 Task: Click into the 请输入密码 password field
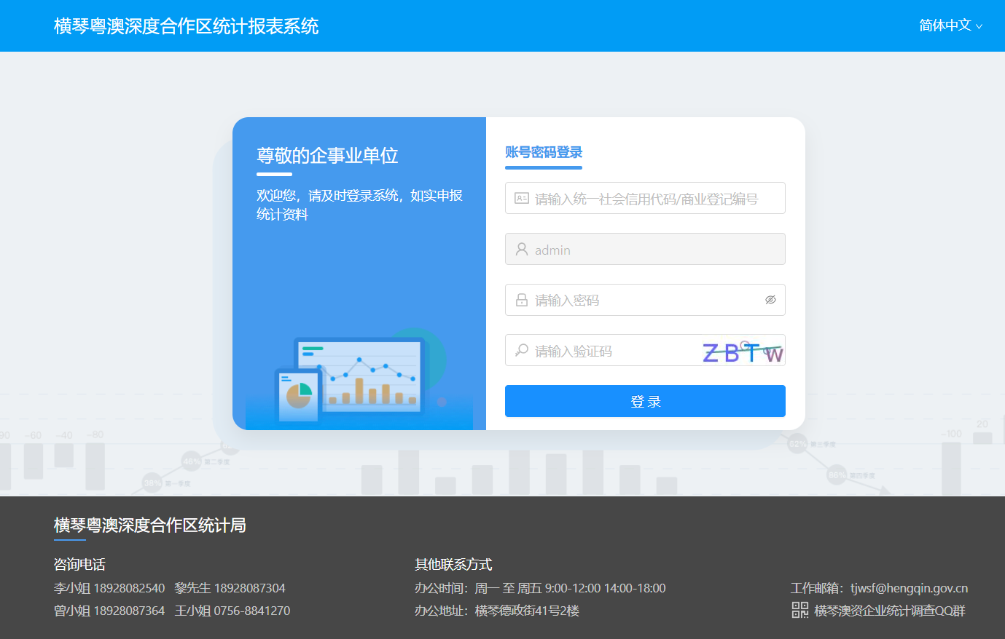pyautogui.click(x=641, y=301)
